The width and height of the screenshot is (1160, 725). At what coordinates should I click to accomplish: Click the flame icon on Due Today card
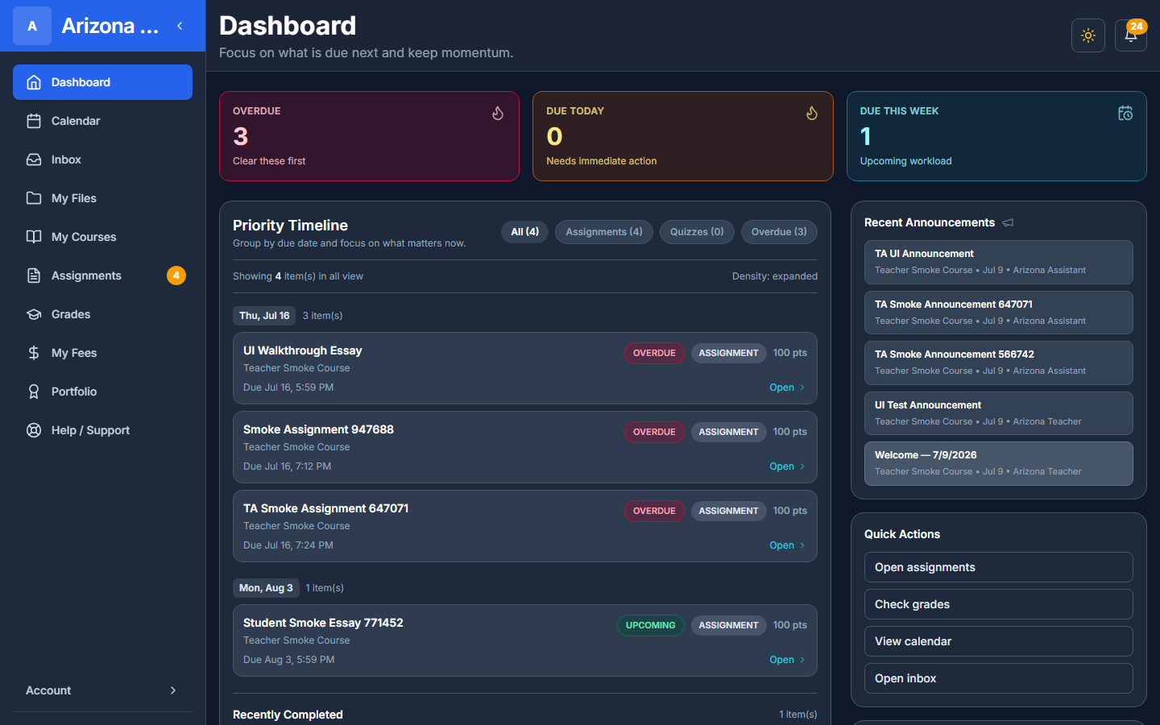click(812, 114)
